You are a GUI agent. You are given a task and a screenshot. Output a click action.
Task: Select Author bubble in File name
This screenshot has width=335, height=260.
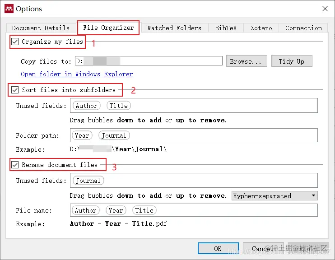(x=86, y=210)
